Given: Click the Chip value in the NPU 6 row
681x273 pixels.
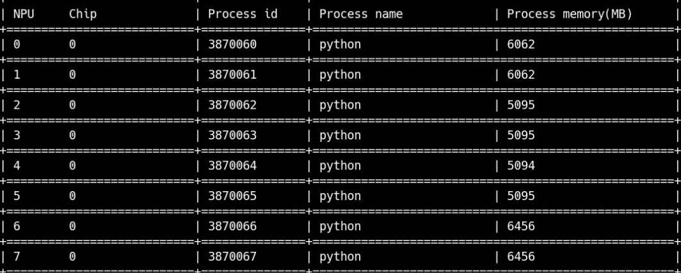Looking at the screenshot, I should (72, 226).
